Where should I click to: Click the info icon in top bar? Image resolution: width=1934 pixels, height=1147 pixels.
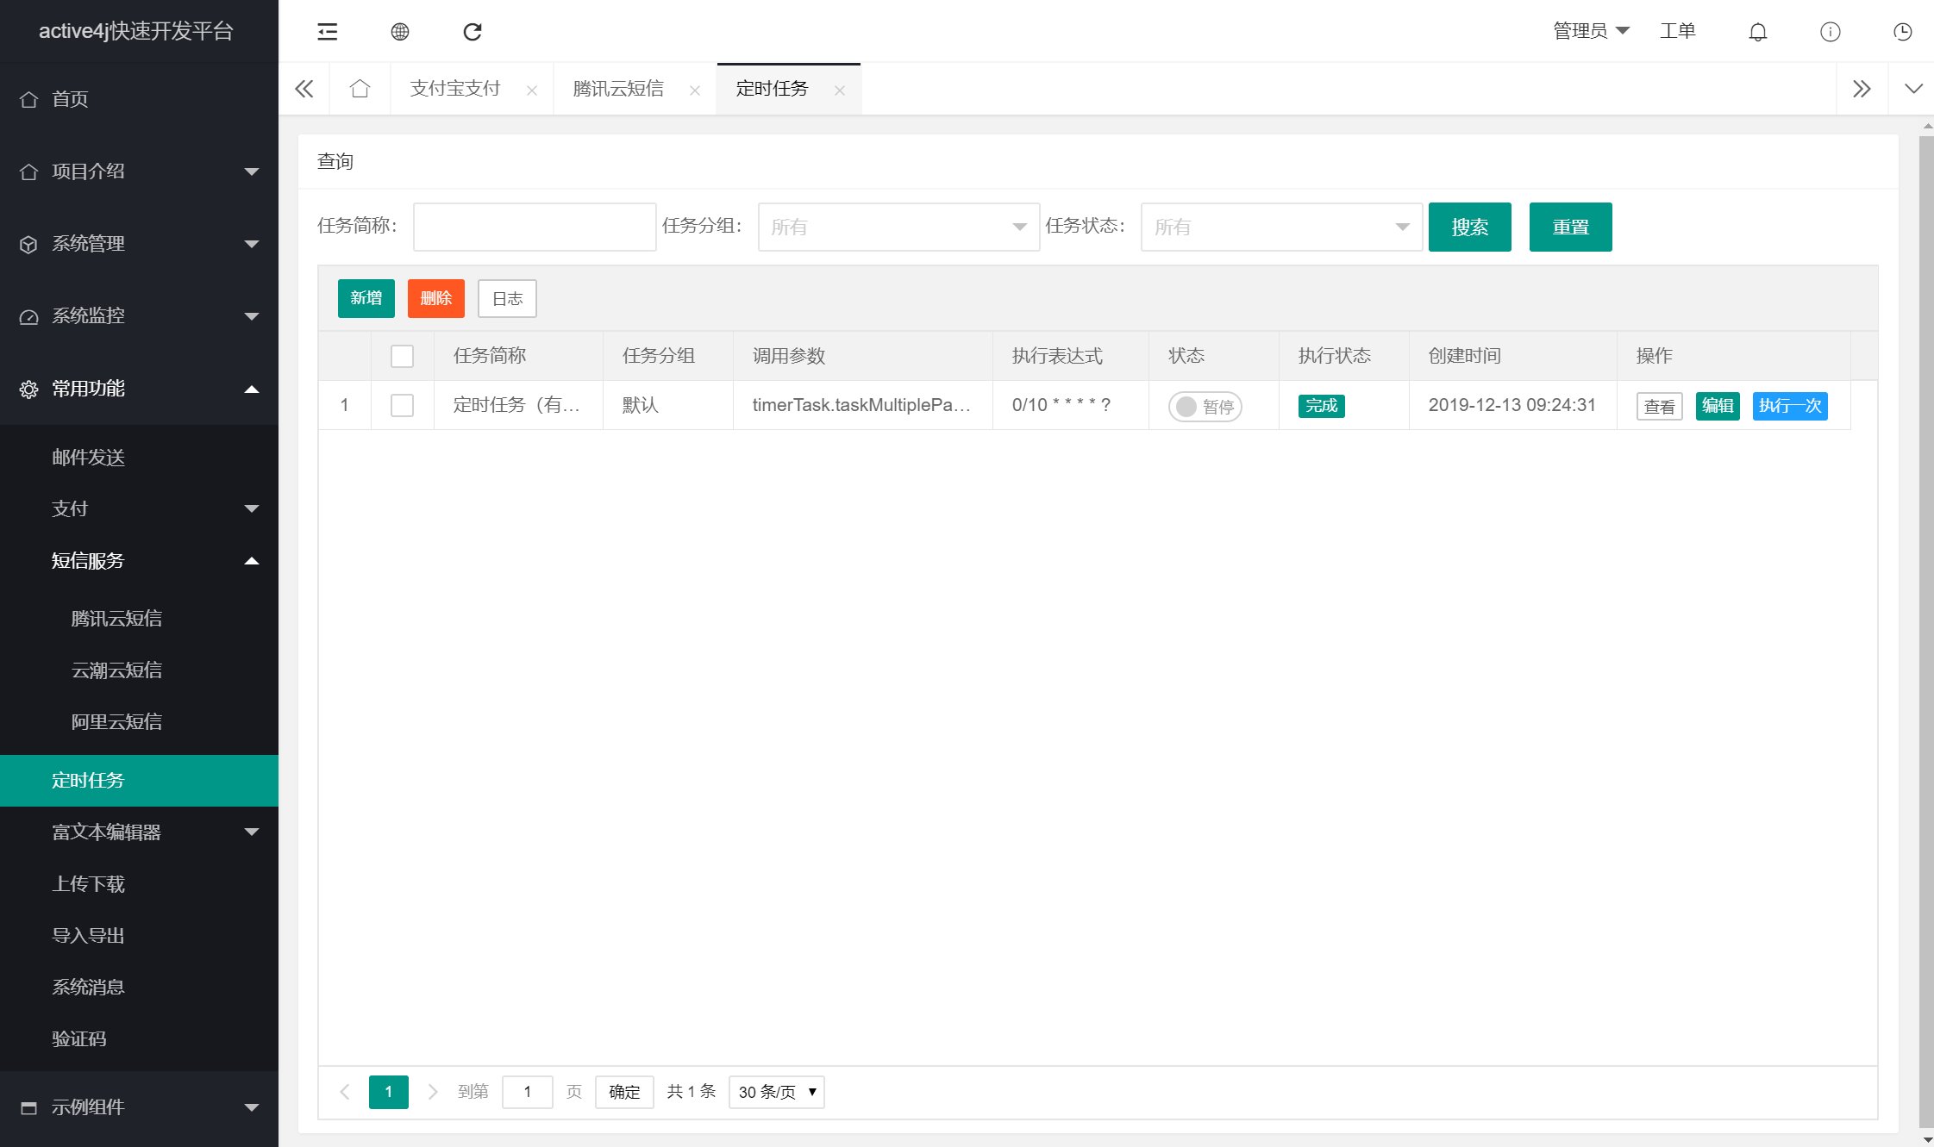pyautogui.click(x=1830, y=32)
